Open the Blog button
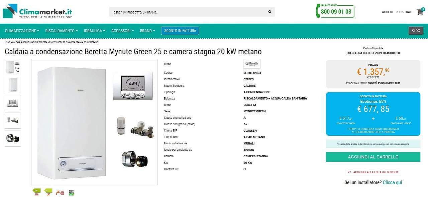 [x=416, y=31]
